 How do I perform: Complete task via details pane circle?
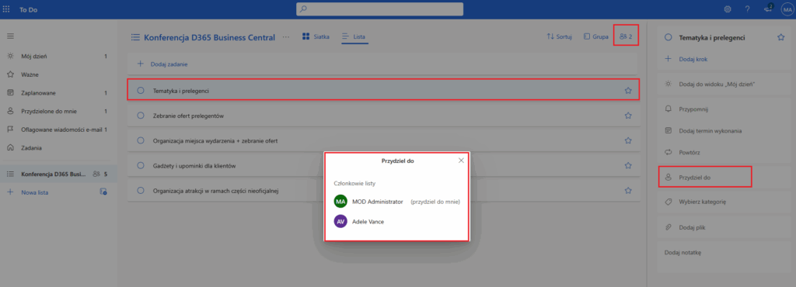668,37
